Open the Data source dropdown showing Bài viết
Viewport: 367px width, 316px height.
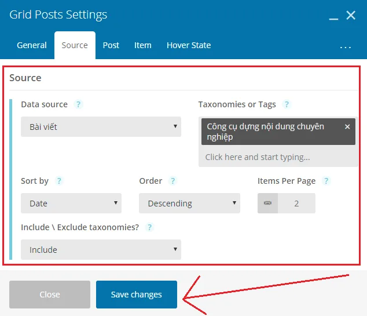(x=101, y=127)
